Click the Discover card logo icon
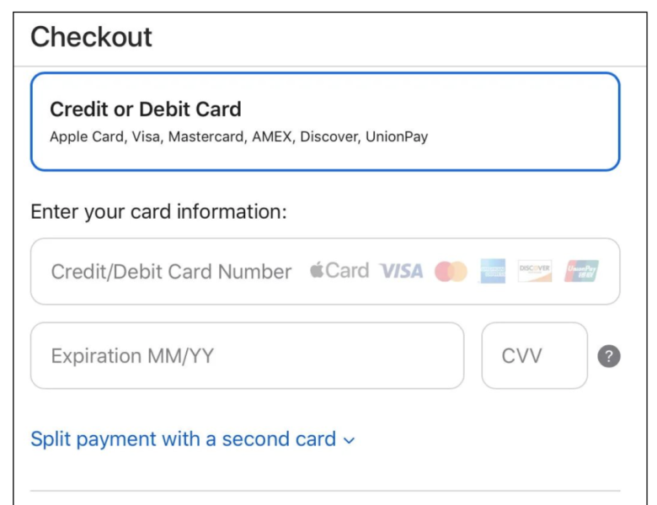 pyautogui.click(x=535, y=271)
